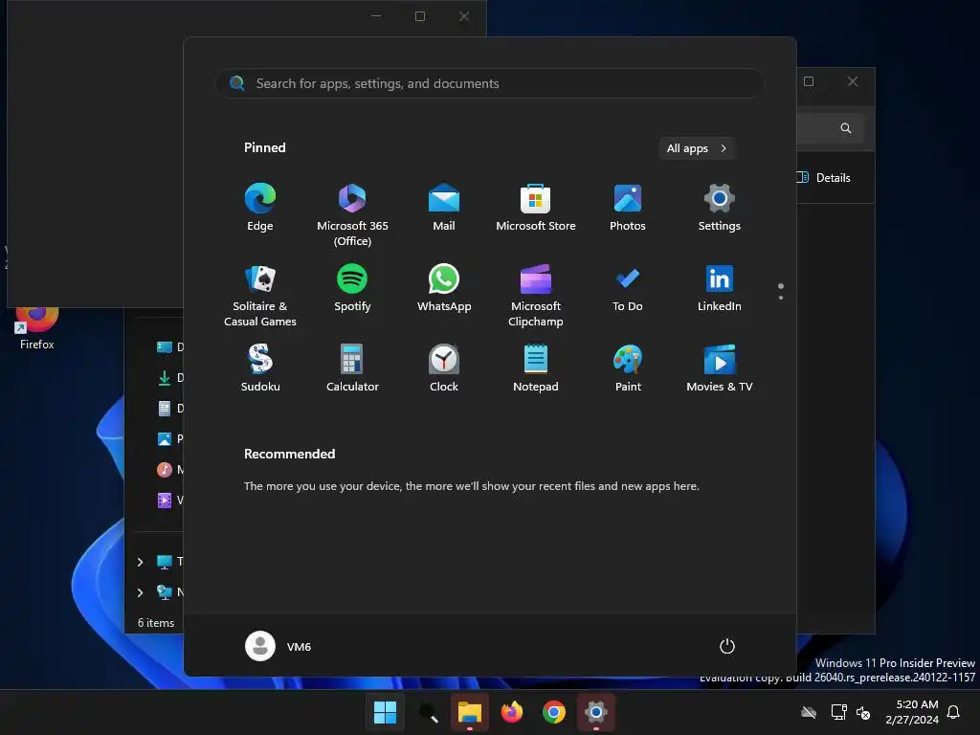The image size is (980, 735).
Task: Open the Paint app
Action: (x=628, y=367)
